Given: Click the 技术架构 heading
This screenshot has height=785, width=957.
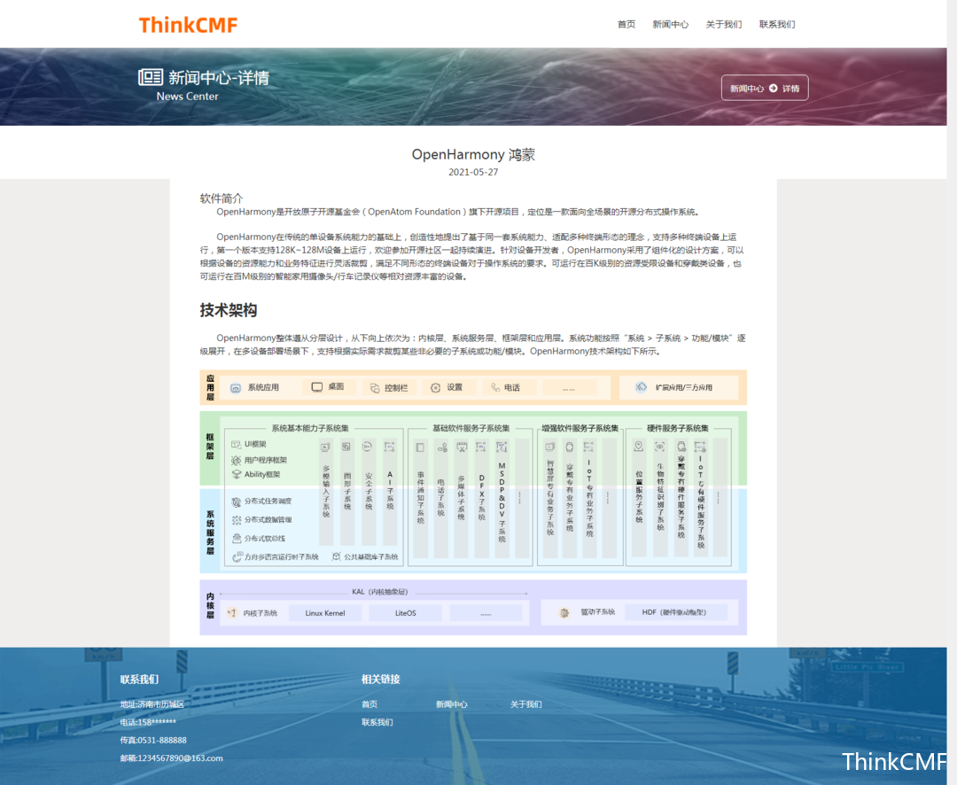Looking at the screenshot, I should [229, 310].
